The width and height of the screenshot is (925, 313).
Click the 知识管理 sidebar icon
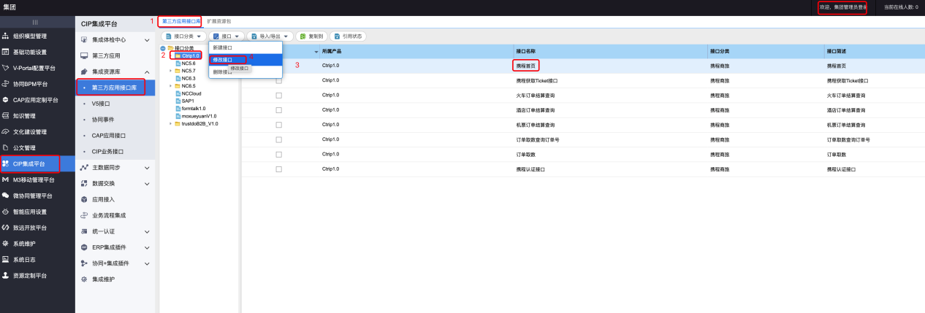pos(6,116)
